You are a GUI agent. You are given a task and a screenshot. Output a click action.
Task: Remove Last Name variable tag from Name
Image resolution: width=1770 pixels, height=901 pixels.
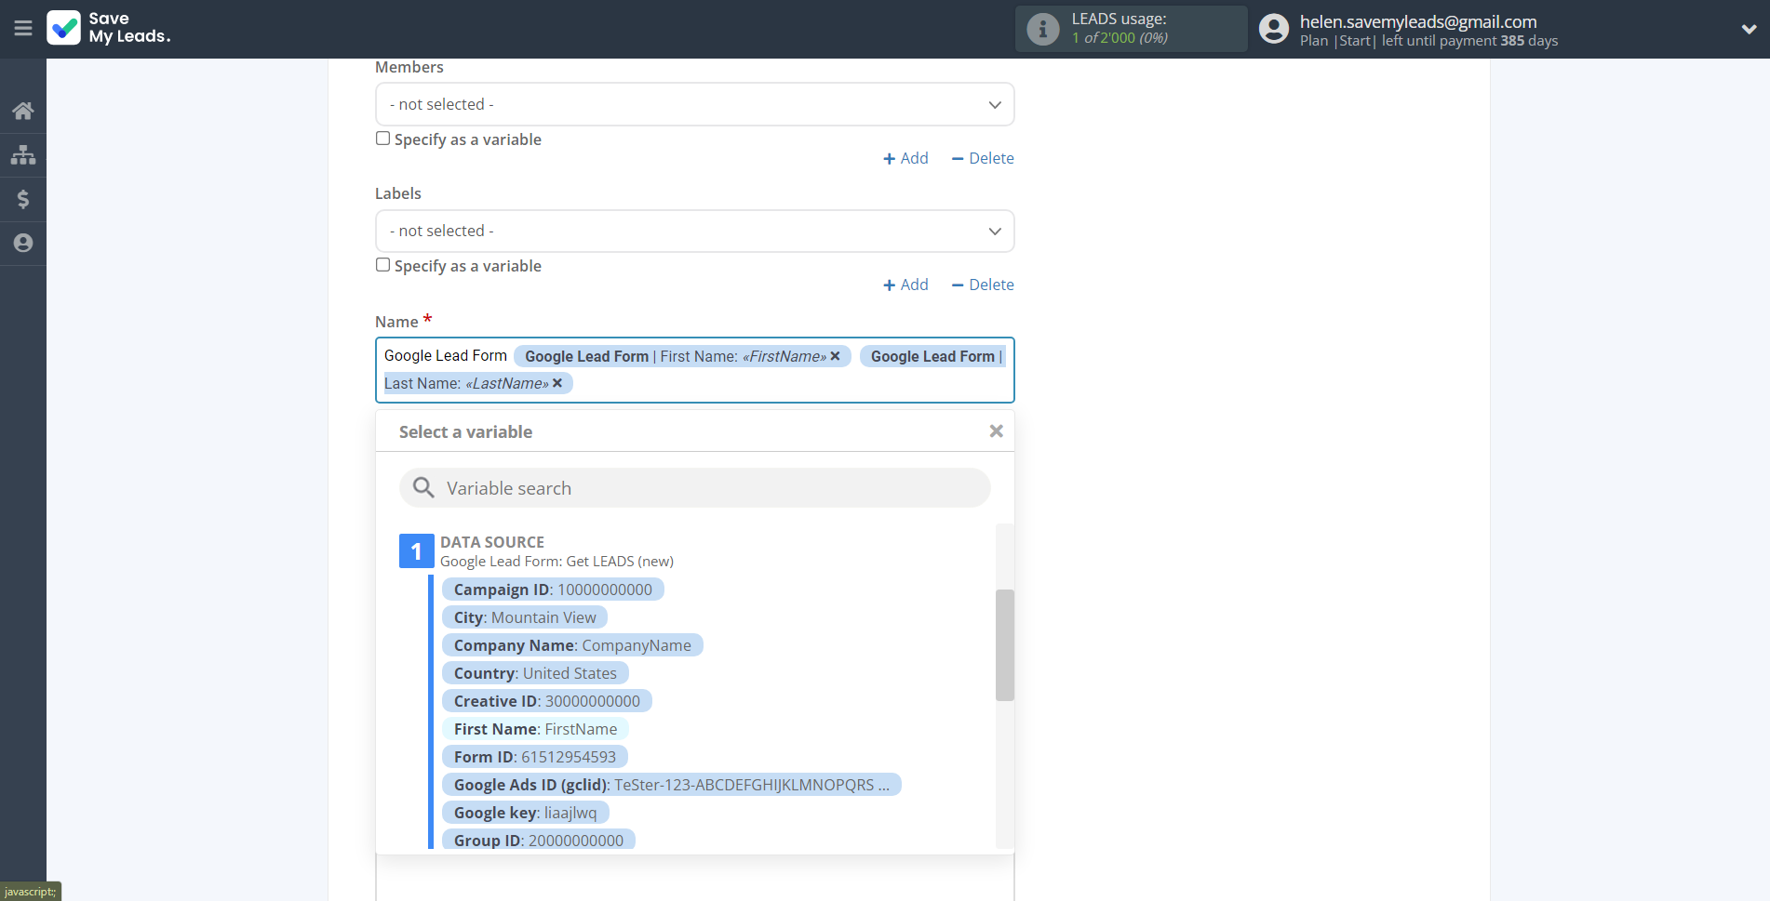557,383
